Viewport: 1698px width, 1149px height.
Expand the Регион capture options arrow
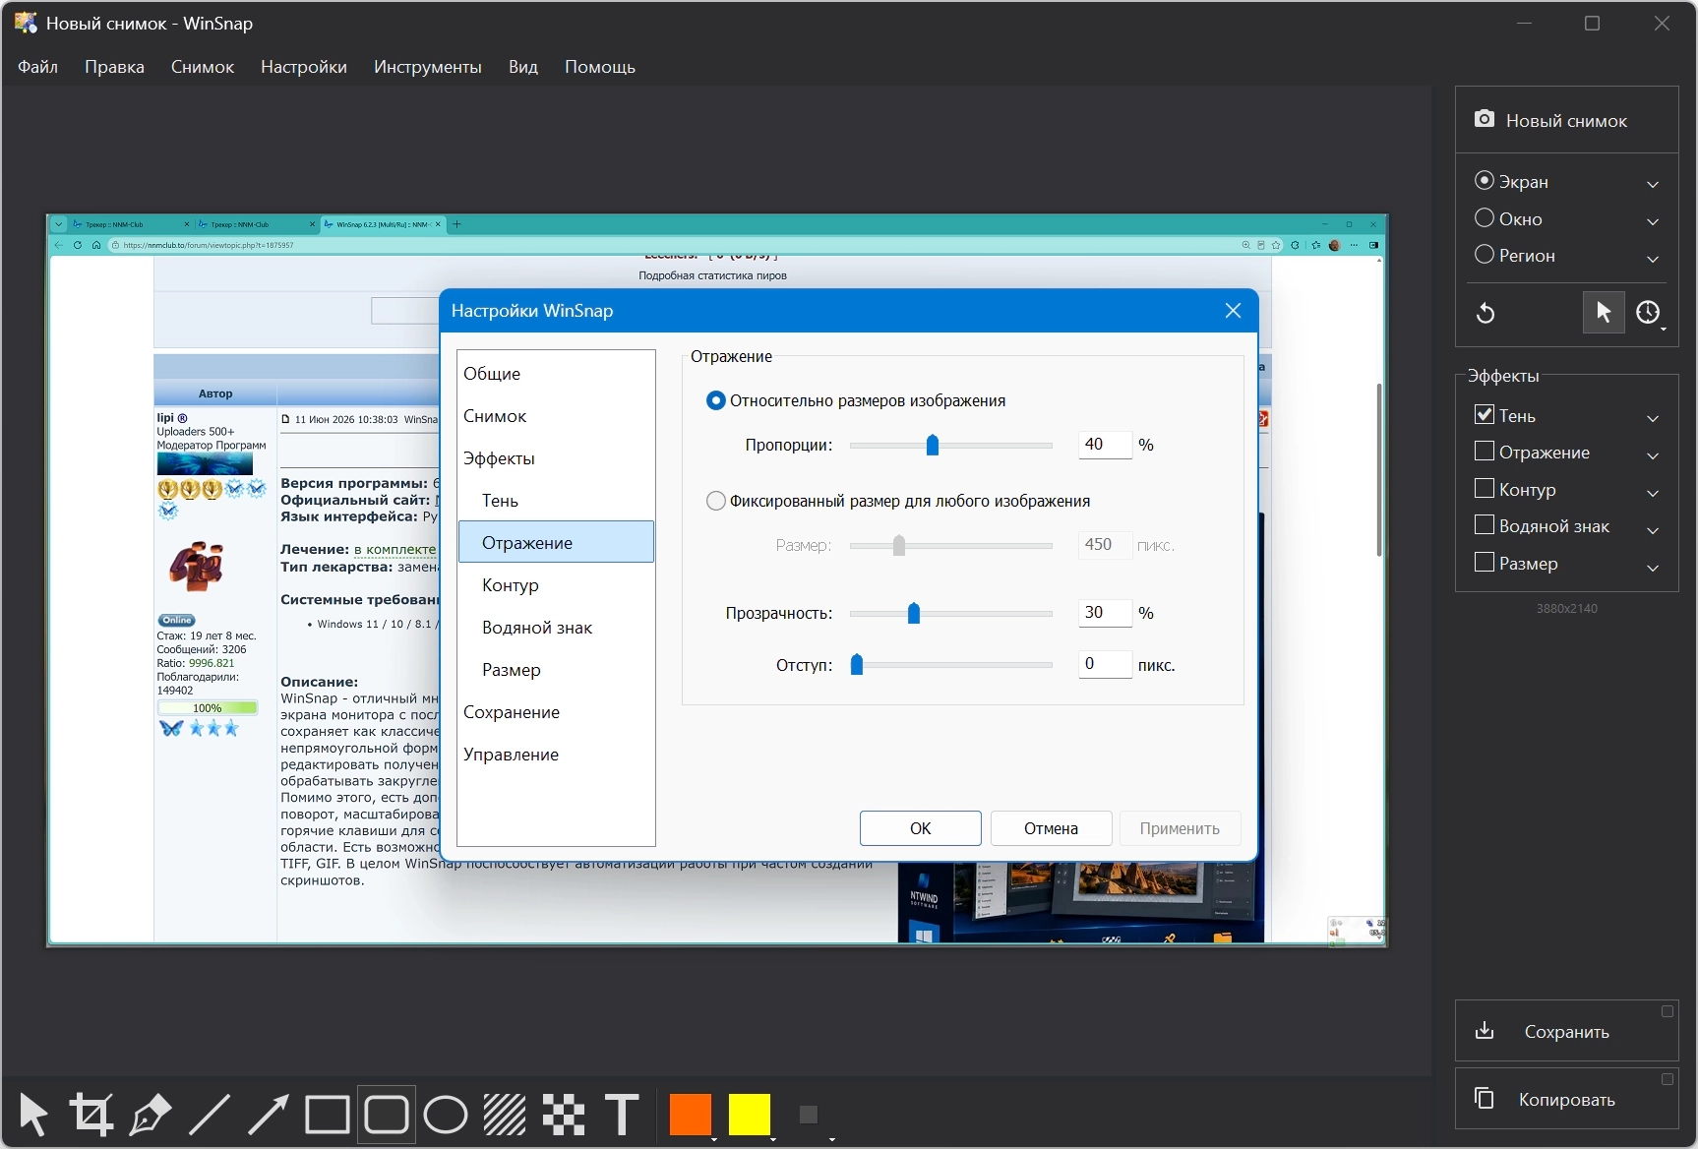click(1653, 259)
